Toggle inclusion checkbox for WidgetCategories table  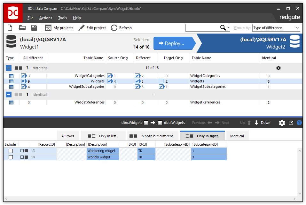[x=23, y=76]
